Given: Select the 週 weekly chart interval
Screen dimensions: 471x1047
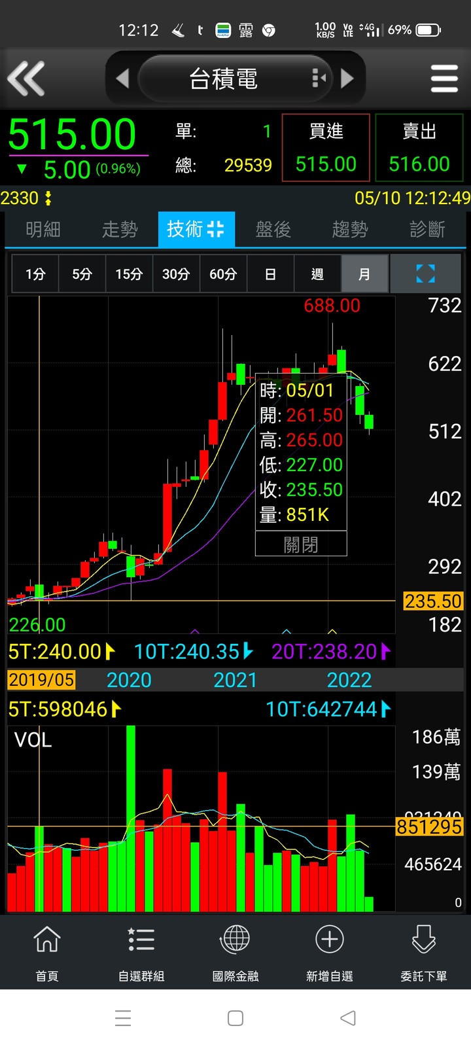Looking at the screenshot, I should [317, 274].
